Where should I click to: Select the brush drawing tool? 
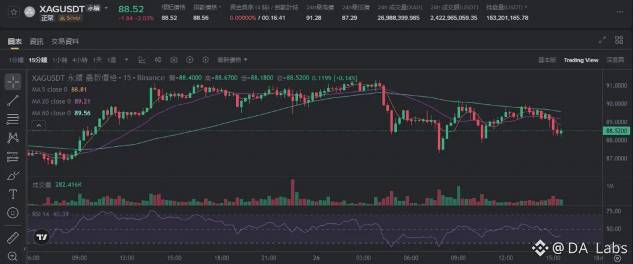tap(13, 175)
